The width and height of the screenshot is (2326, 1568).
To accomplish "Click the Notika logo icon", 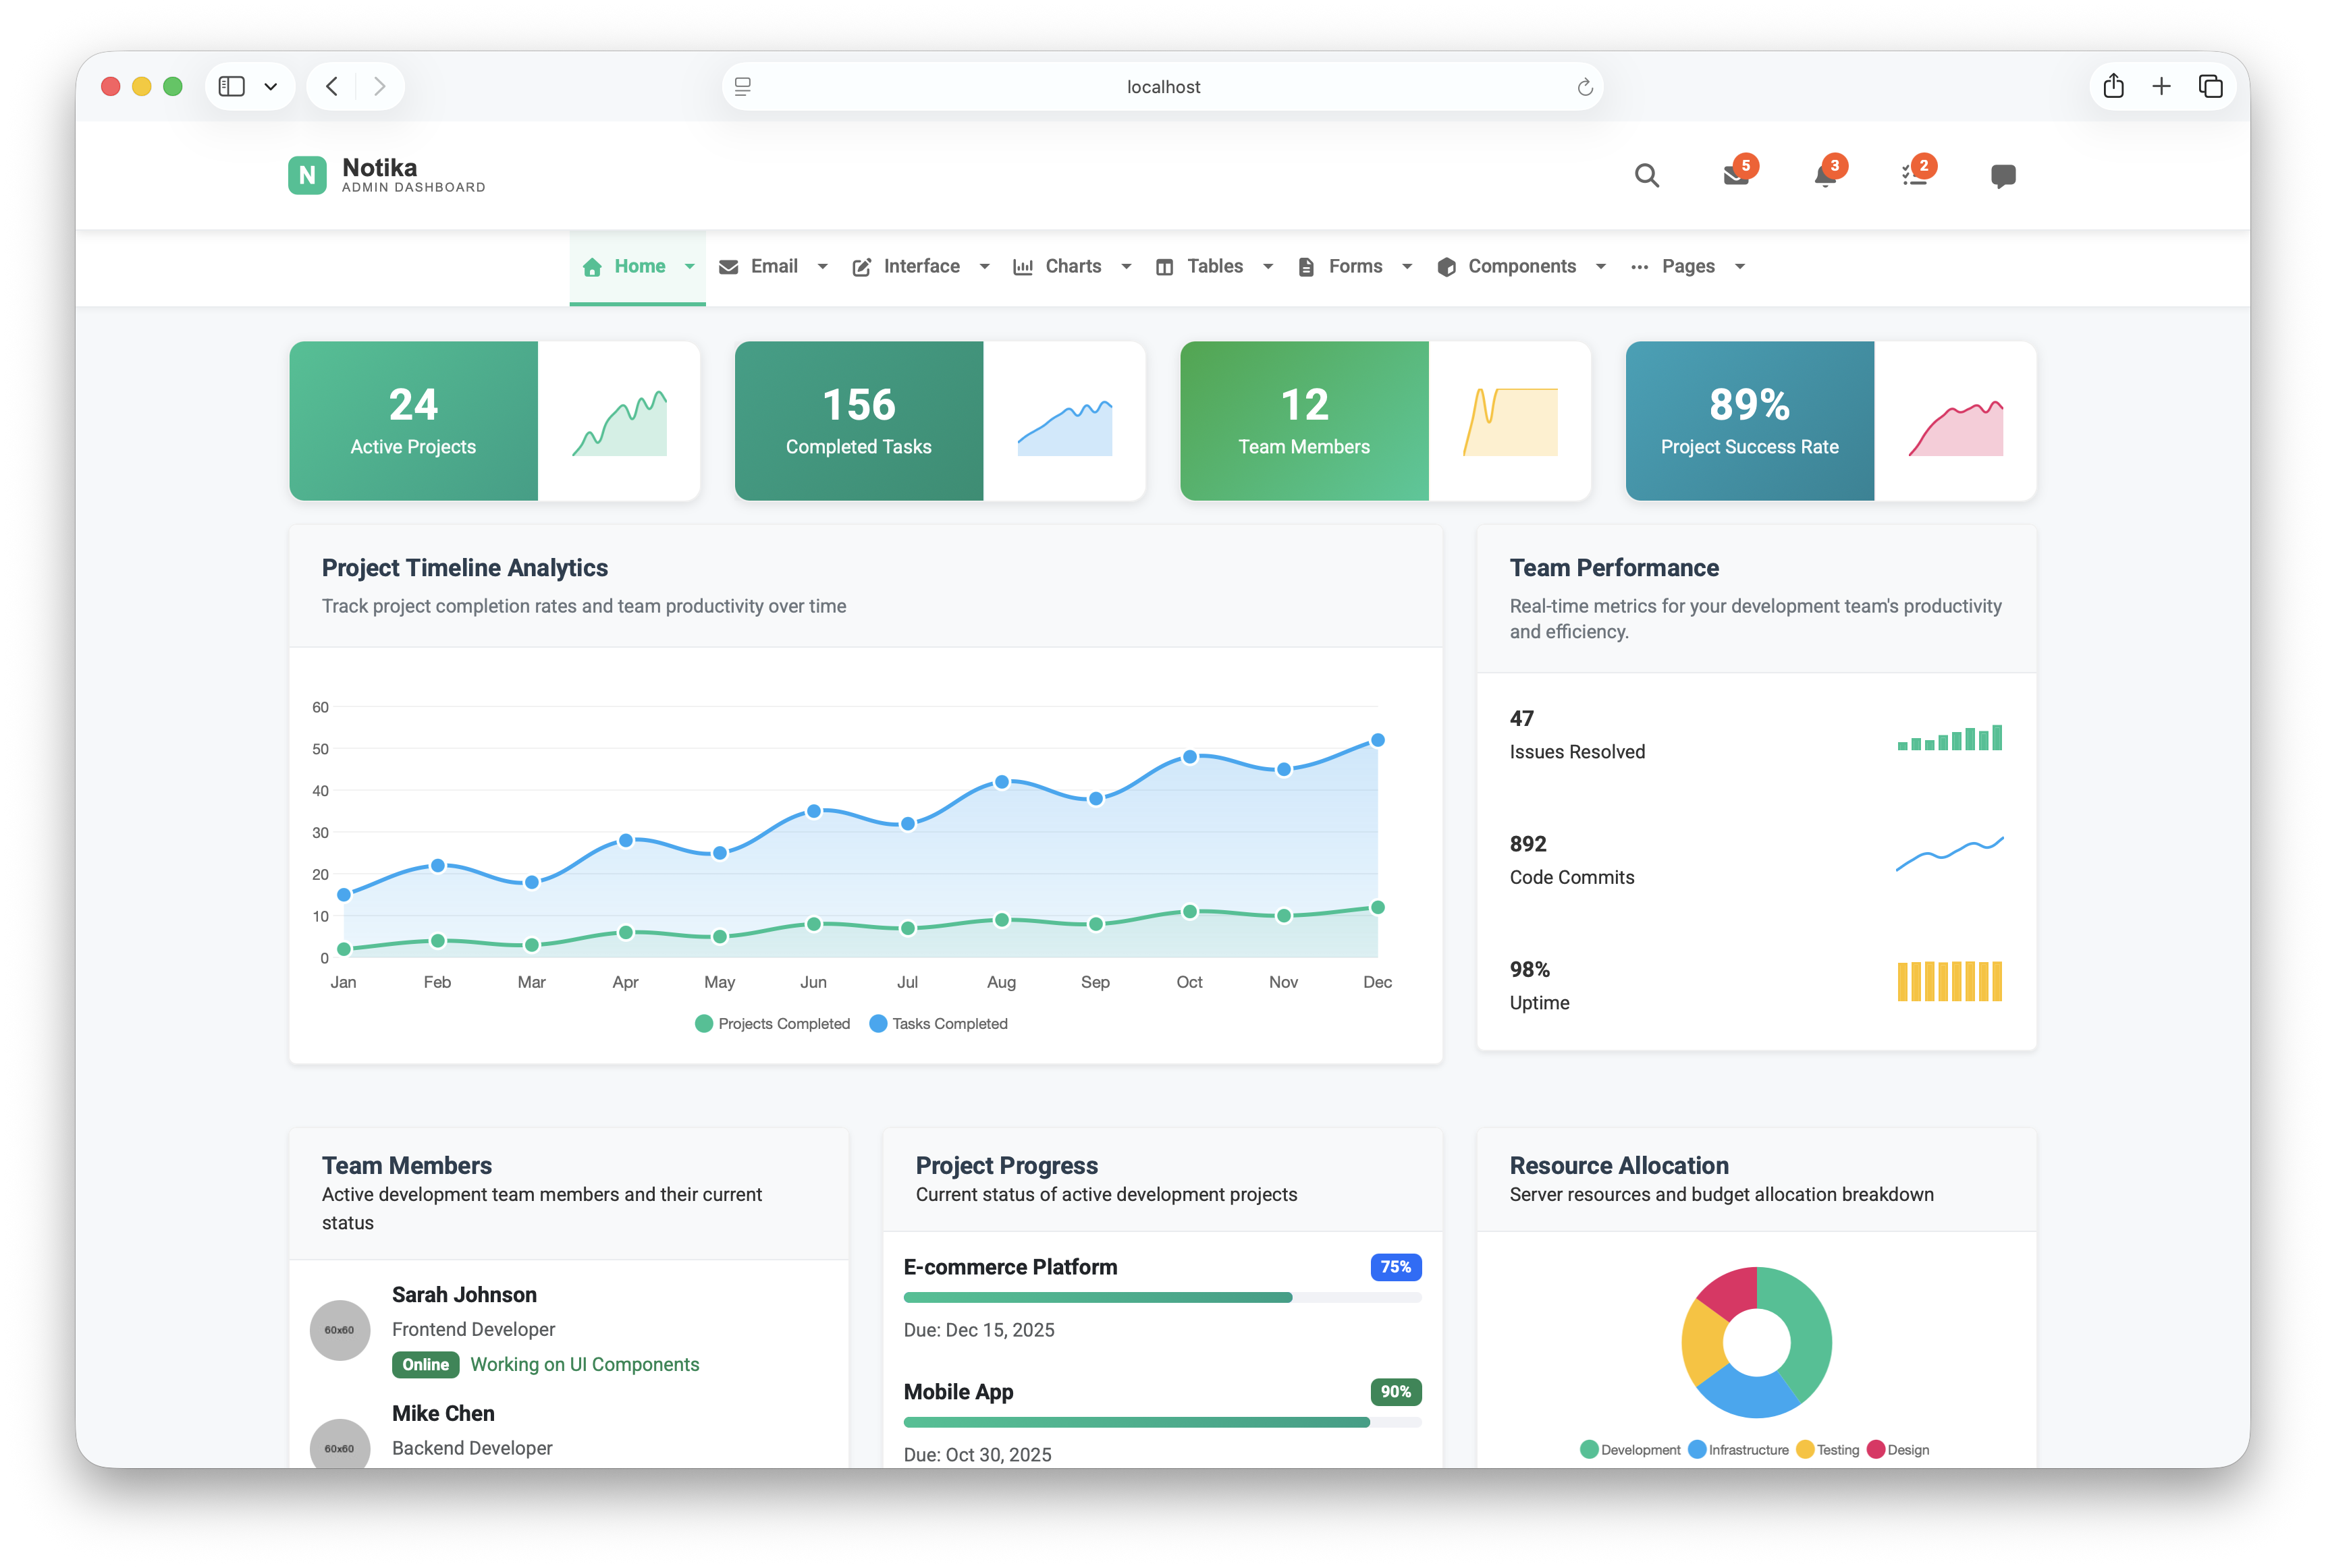I will click(x=307, y=175).
